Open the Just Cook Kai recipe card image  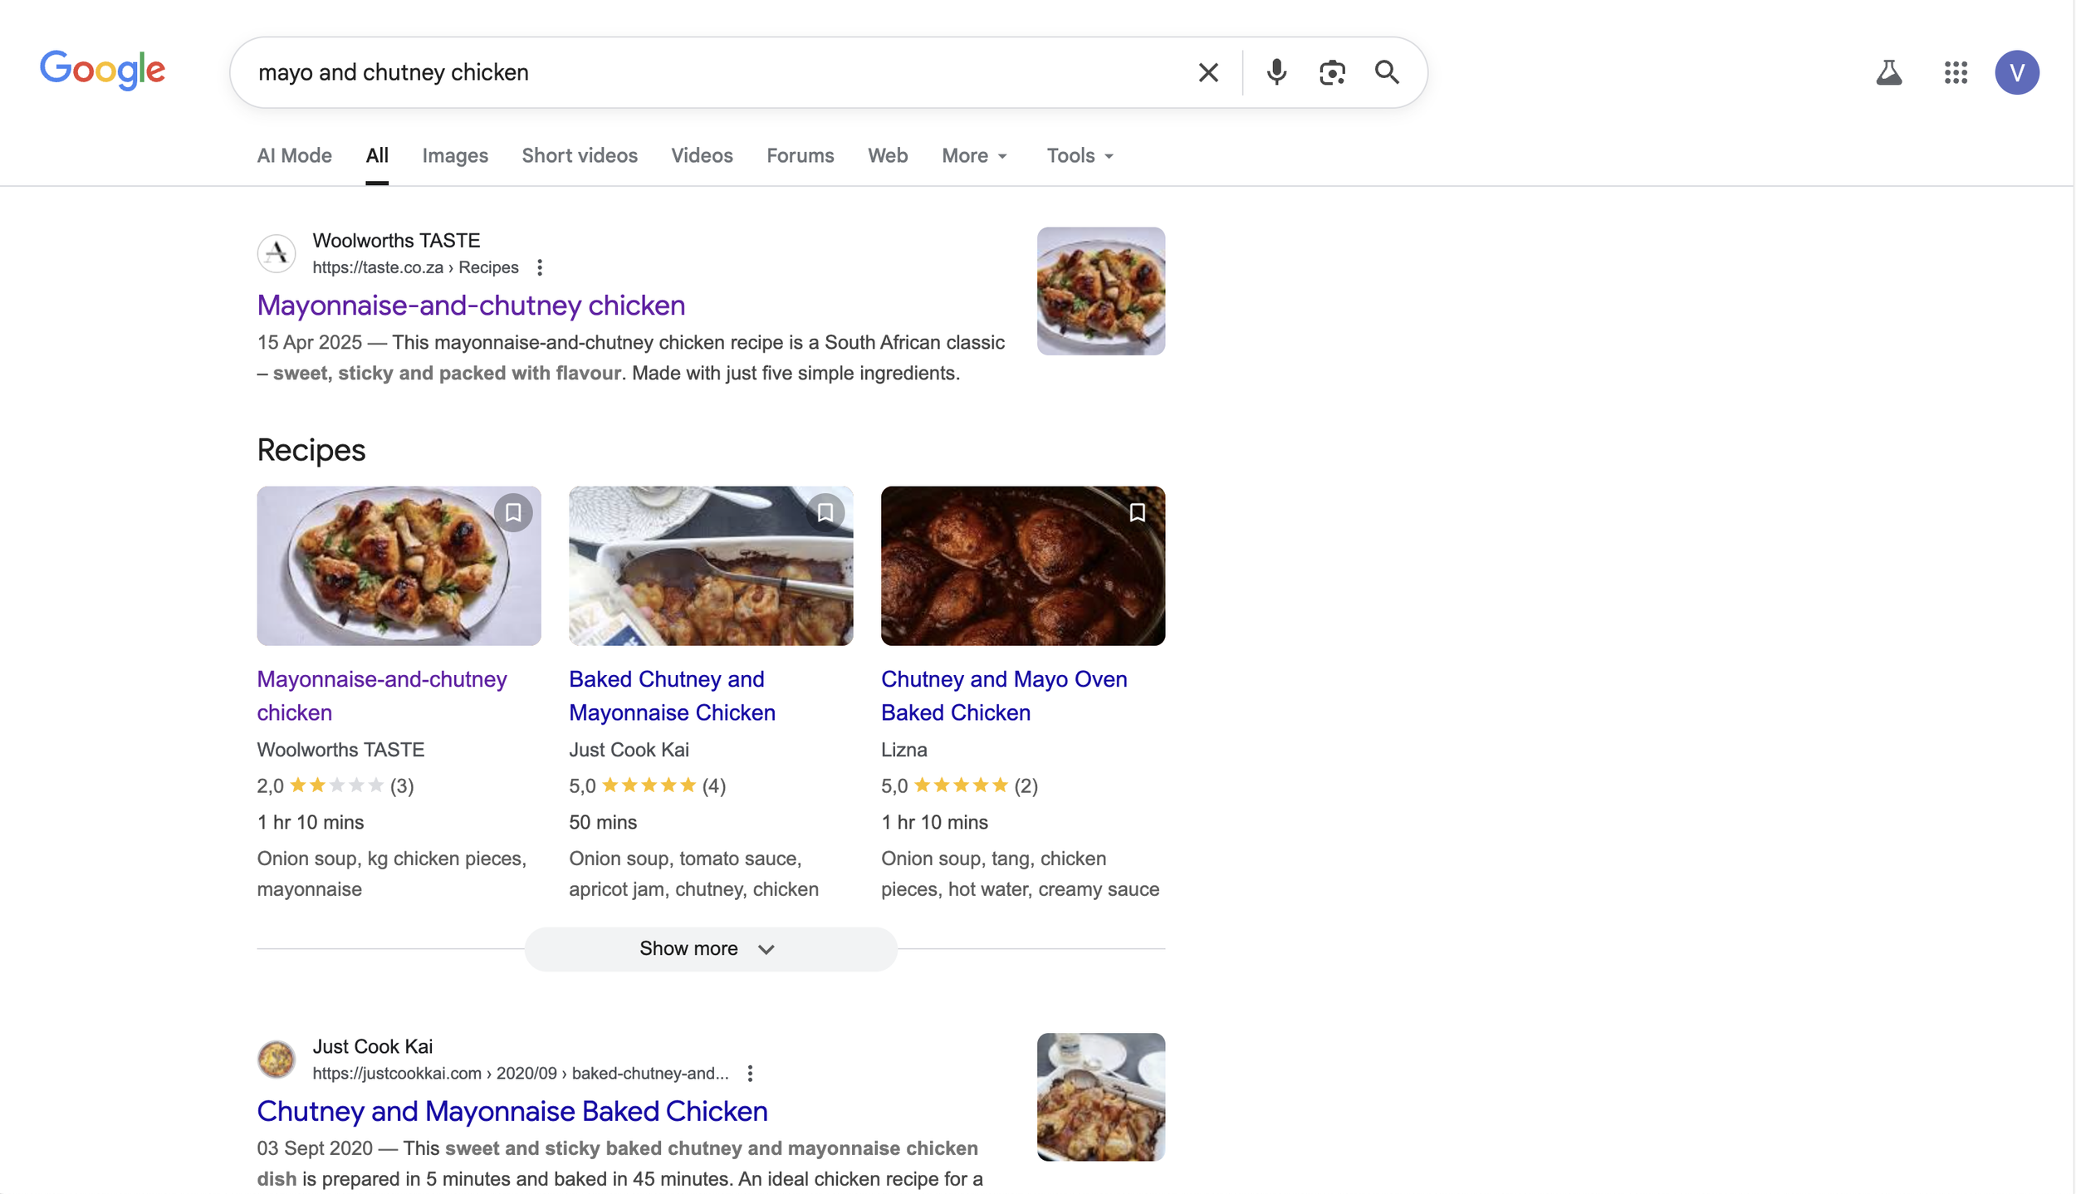click(x=711, y=566)
